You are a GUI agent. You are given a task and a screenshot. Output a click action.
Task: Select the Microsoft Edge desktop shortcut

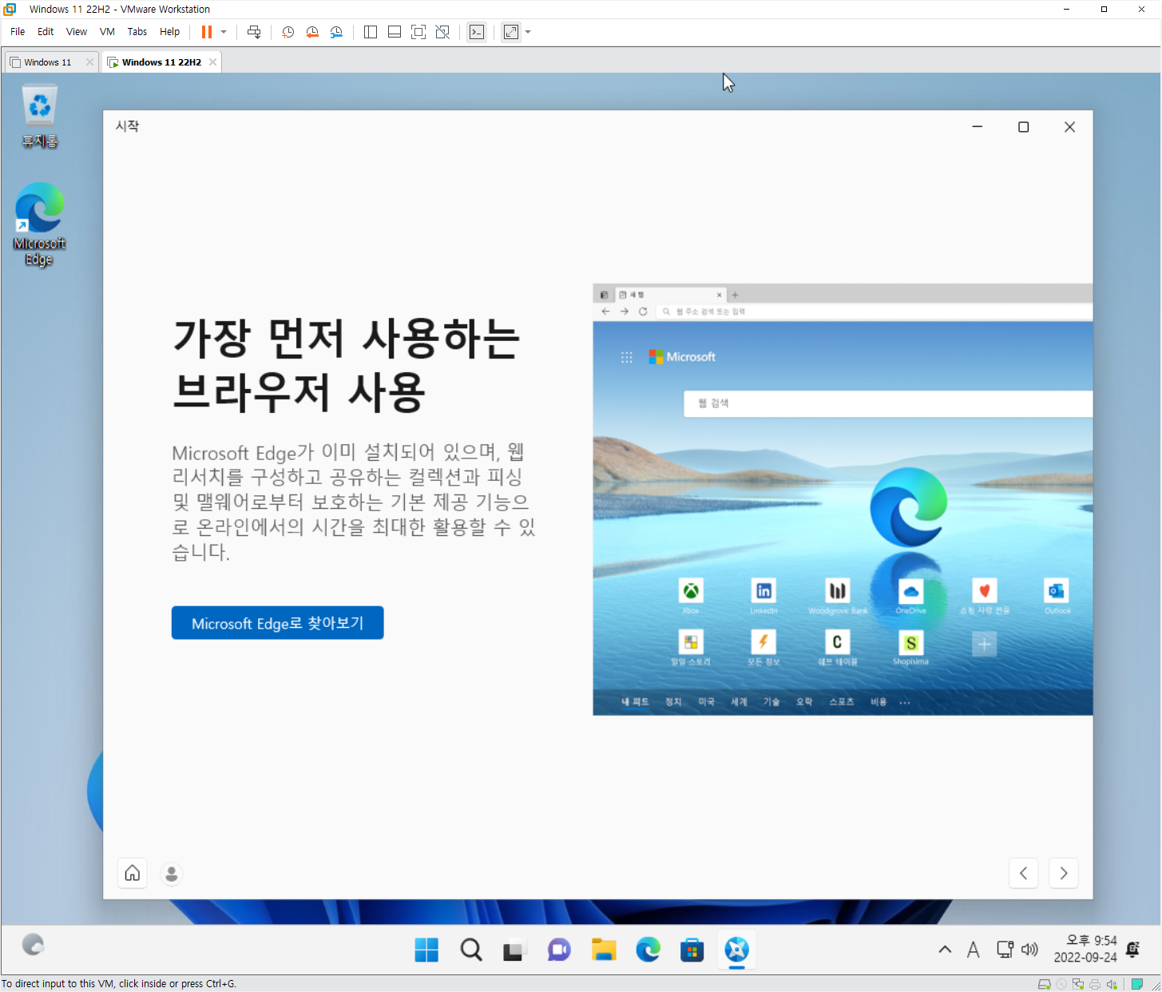39,224
